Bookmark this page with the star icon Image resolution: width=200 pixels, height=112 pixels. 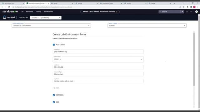[x=183, y=7]
